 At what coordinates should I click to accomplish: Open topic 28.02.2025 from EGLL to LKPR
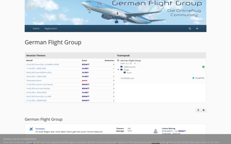[39, 96]
